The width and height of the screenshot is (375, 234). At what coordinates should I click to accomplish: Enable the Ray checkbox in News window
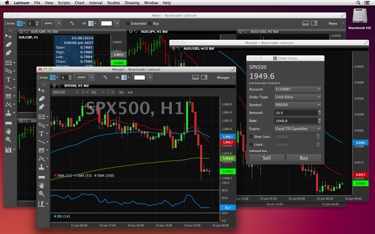coord(150,23)
